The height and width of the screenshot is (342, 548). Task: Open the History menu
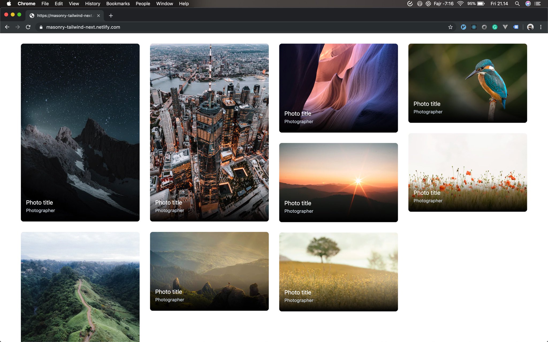[x=92, y=3]
